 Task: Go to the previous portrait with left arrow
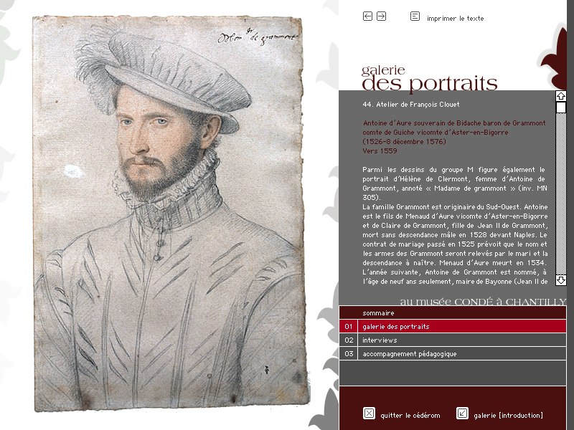(367, 16)
